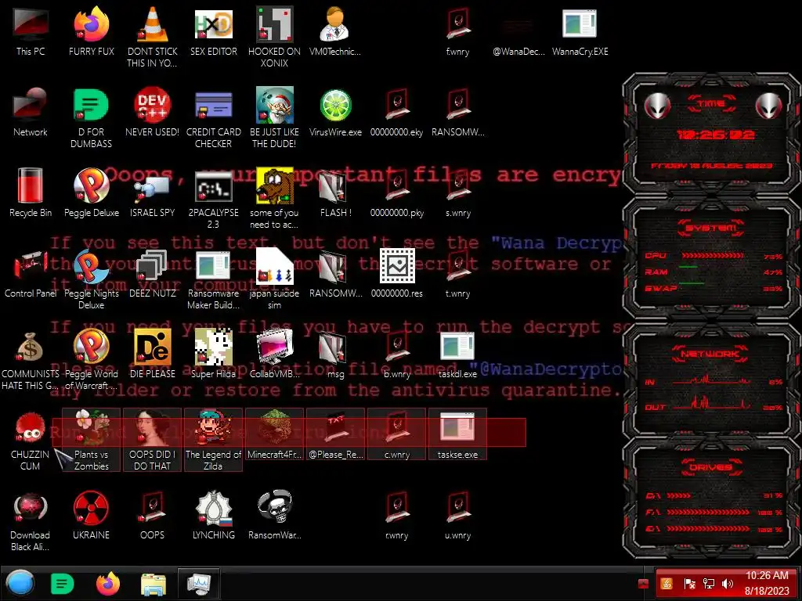Launch Peggle World of Warcraft icon

pyautogui.click(x=91, y=359)
